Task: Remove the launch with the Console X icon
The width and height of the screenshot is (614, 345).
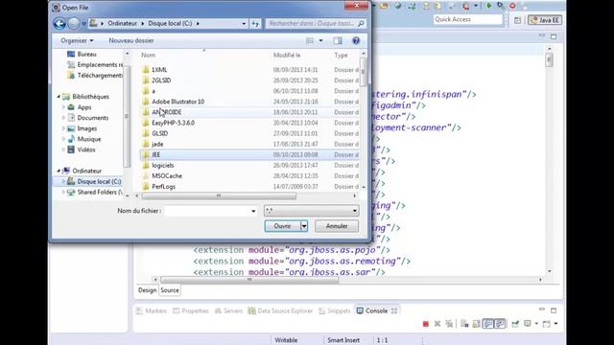Action: click(437, 324)
